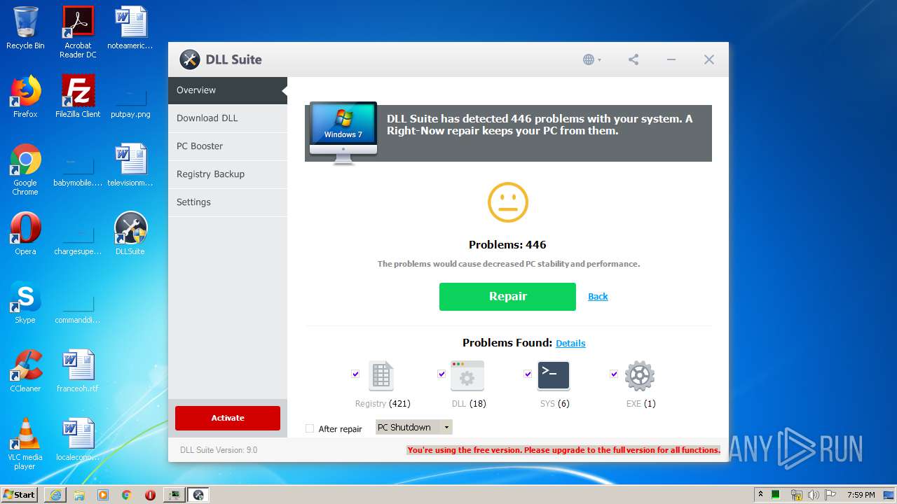
Task: Select the CCleaner desktop icon
Action: tap(25, 371)
